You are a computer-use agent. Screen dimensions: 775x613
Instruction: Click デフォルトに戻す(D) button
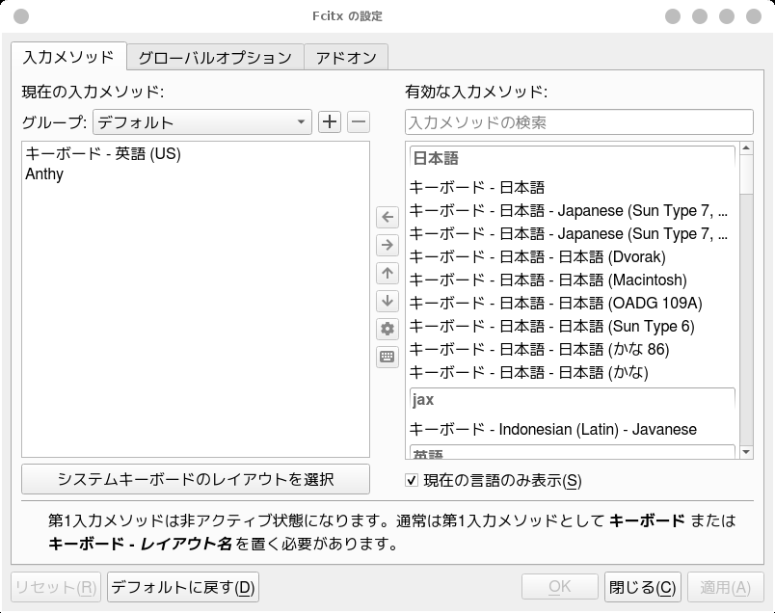(183, 587)
